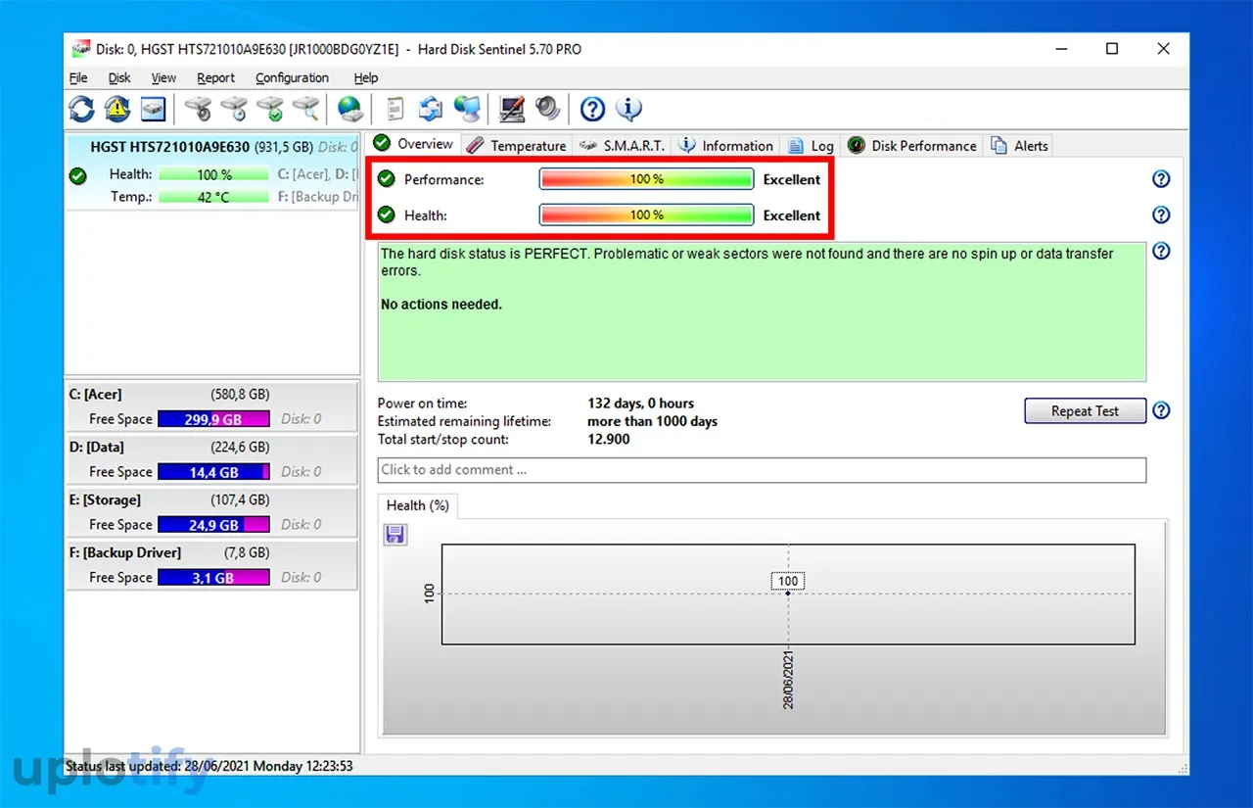Click the blue info bubble About icon

click(628, 109)
